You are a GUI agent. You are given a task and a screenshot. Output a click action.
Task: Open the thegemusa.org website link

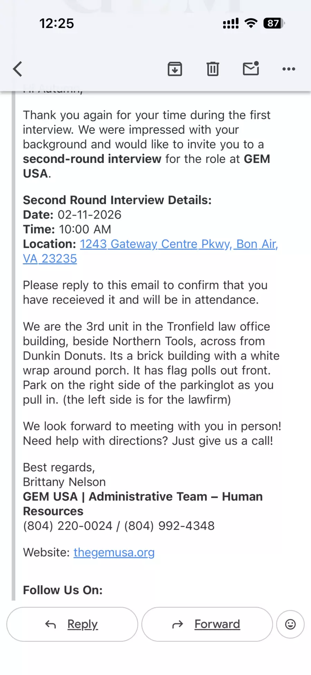point(114,553)
